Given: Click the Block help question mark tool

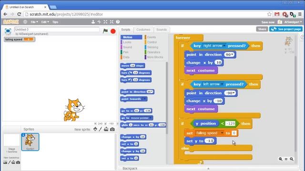Looking at the screenshot, I should 118,22.
